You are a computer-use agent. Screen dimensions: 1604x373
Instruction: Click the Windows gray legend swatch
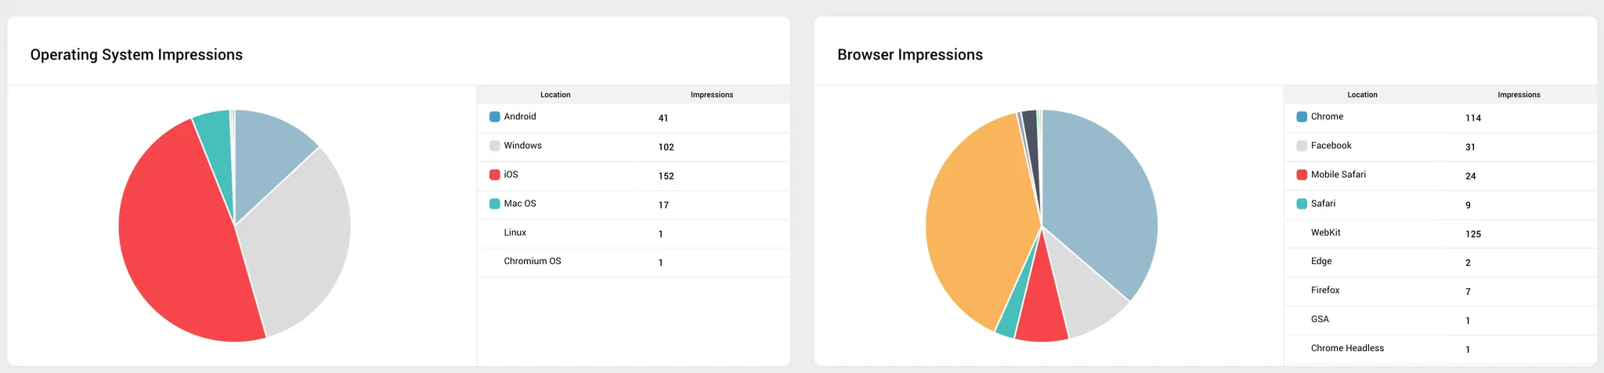pyautogui.click(x=494, y=146)
